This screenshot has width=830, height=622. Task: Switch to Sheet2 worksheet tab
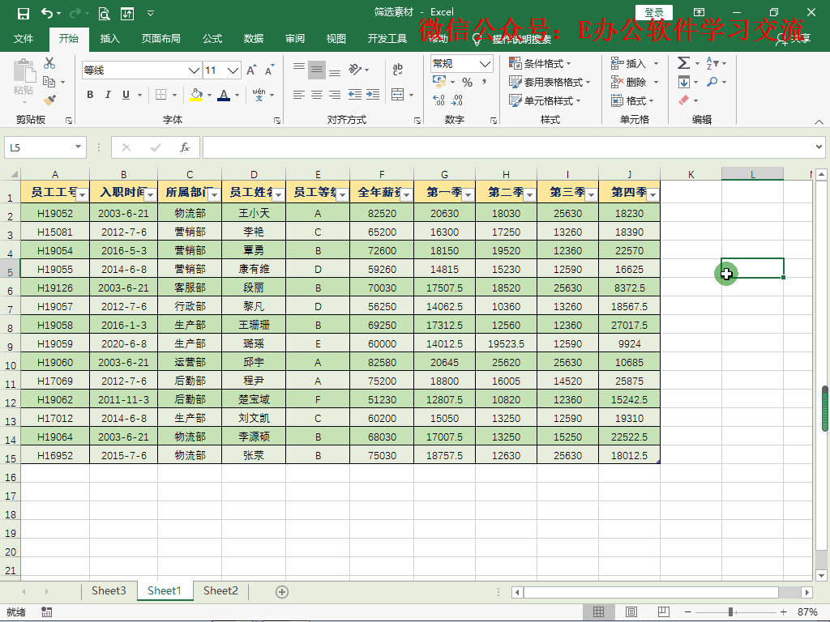click(x=220, y=590)
